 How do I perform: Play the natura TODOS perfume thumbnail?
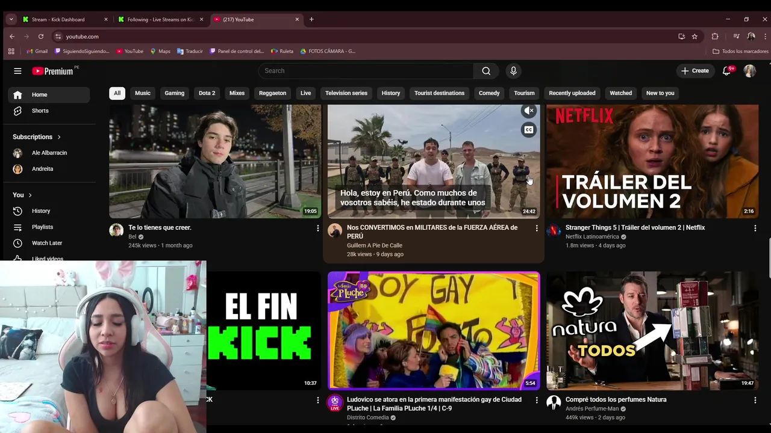click(x=652, y=331)
